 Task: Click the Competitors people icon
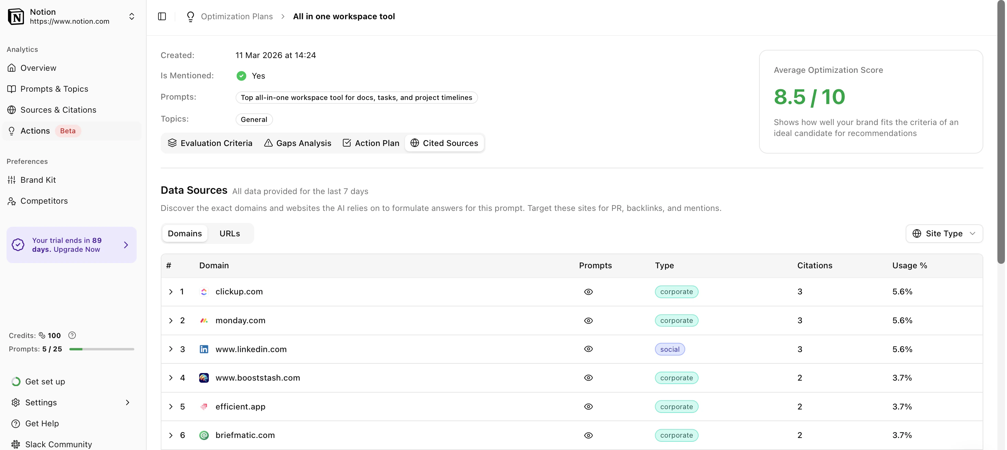click(x=12, y=201)
